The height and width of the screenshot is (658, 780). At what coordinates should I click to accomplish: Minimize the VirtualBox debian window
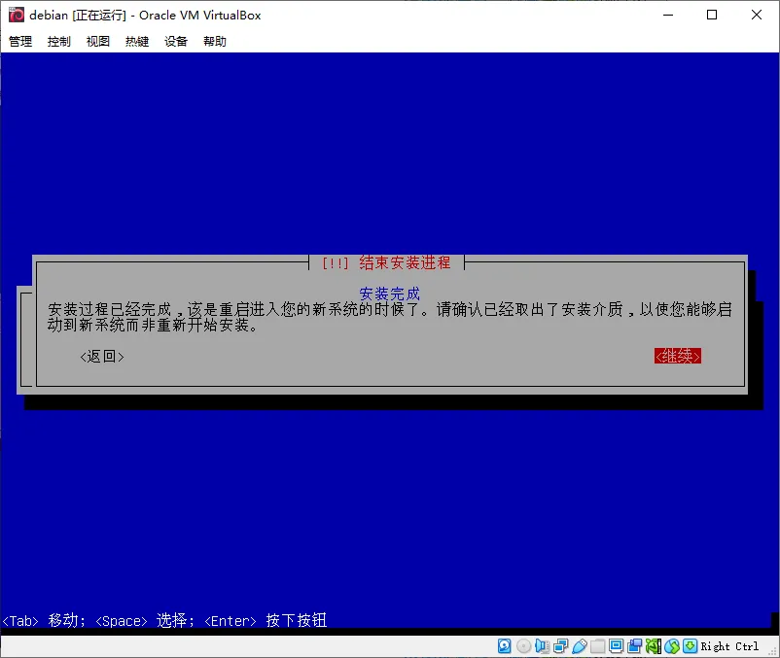coord(668,15)
